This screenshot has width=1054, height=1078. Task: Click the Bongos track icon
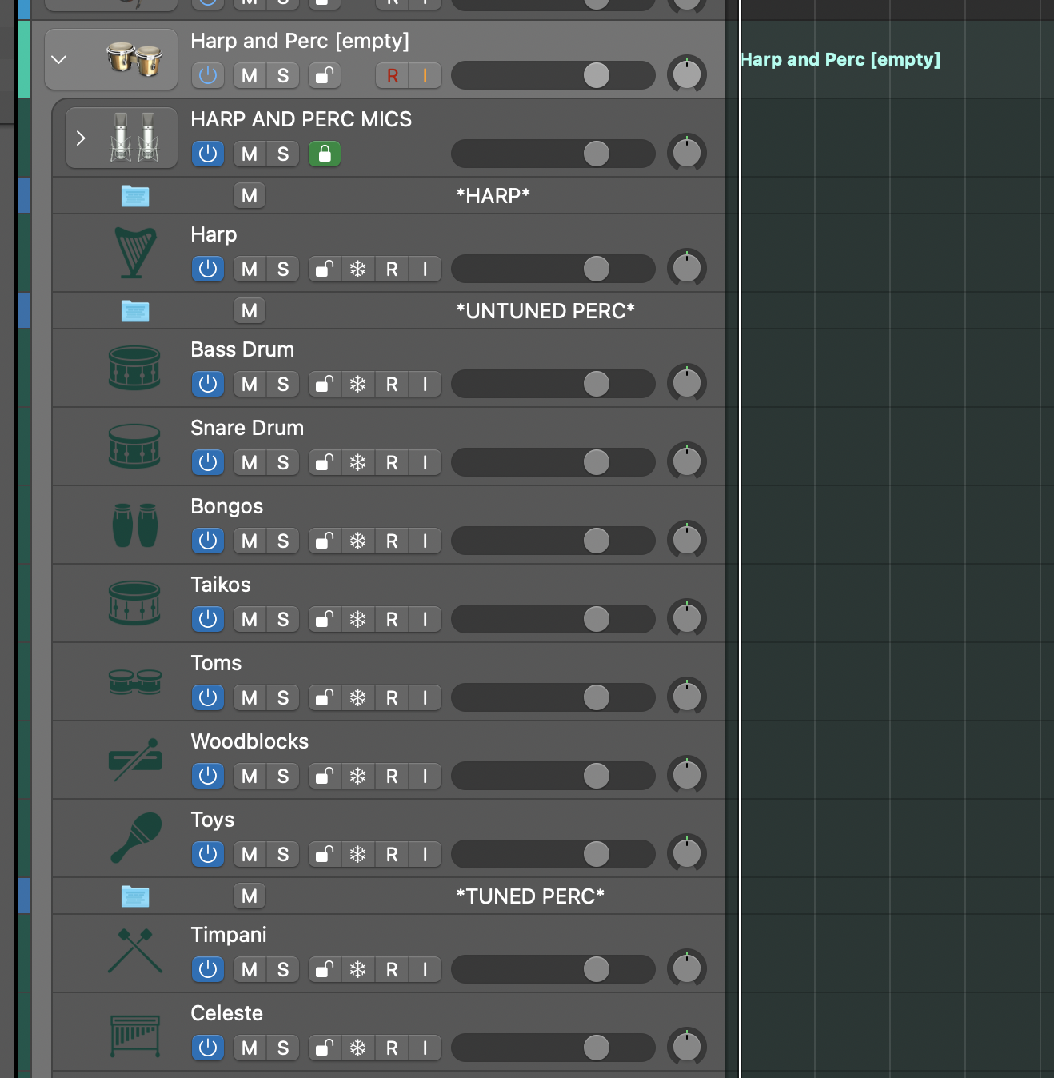click(134, 525)
